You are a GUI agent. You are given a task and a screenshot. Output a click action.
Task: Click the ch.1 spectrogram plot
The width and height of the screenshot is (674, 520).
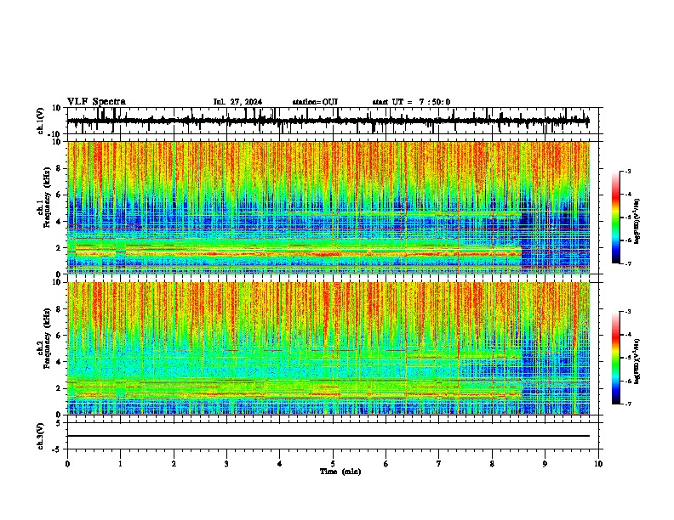pyautogui.click(x=328, y=207)
